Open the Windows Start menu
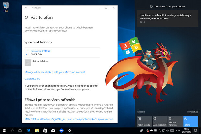 [x=4, y=131]
